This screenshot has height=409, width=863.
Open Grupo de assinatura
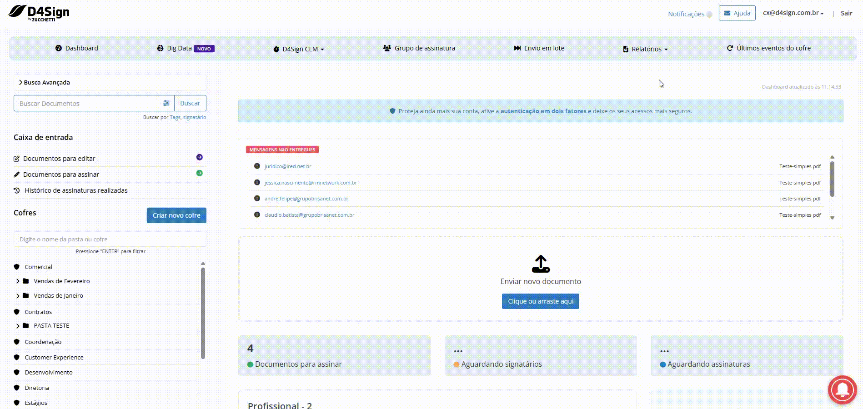coord(419,48)
